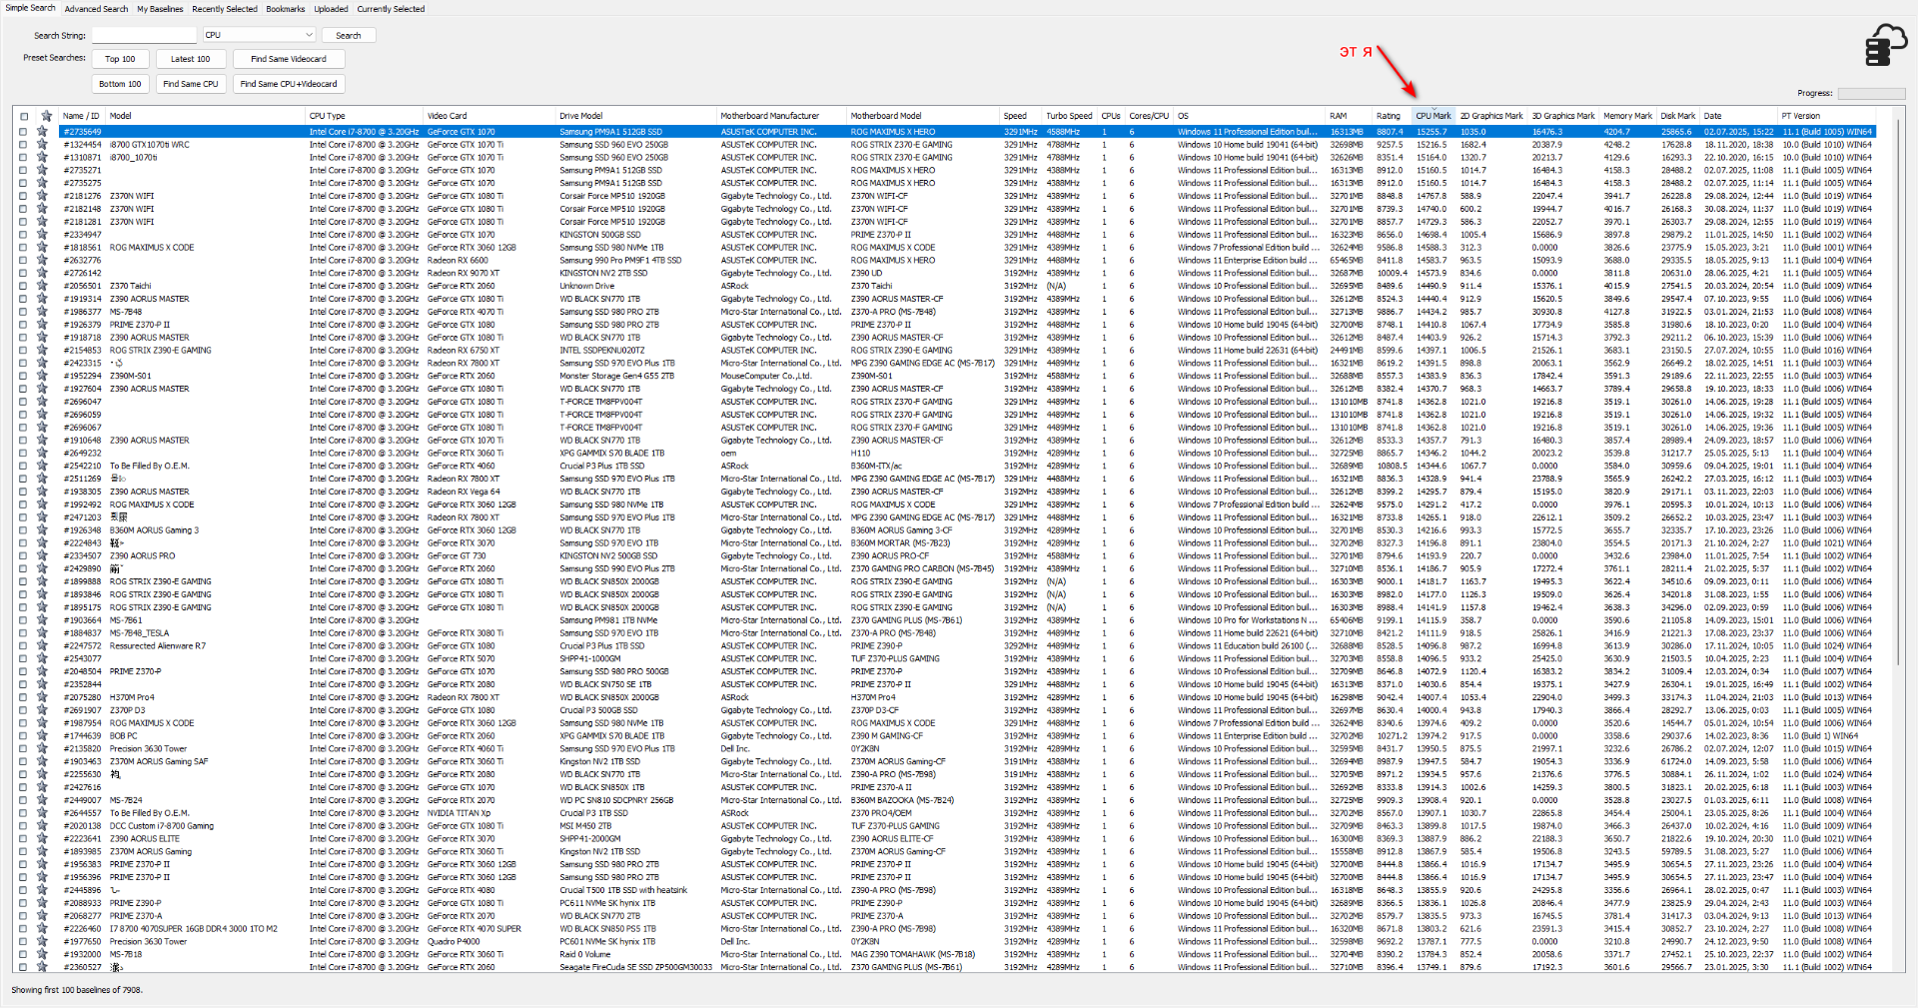This screenshot has width=1918, height=1008.
Task: Click the Simple Search tab
Action: 31,8
